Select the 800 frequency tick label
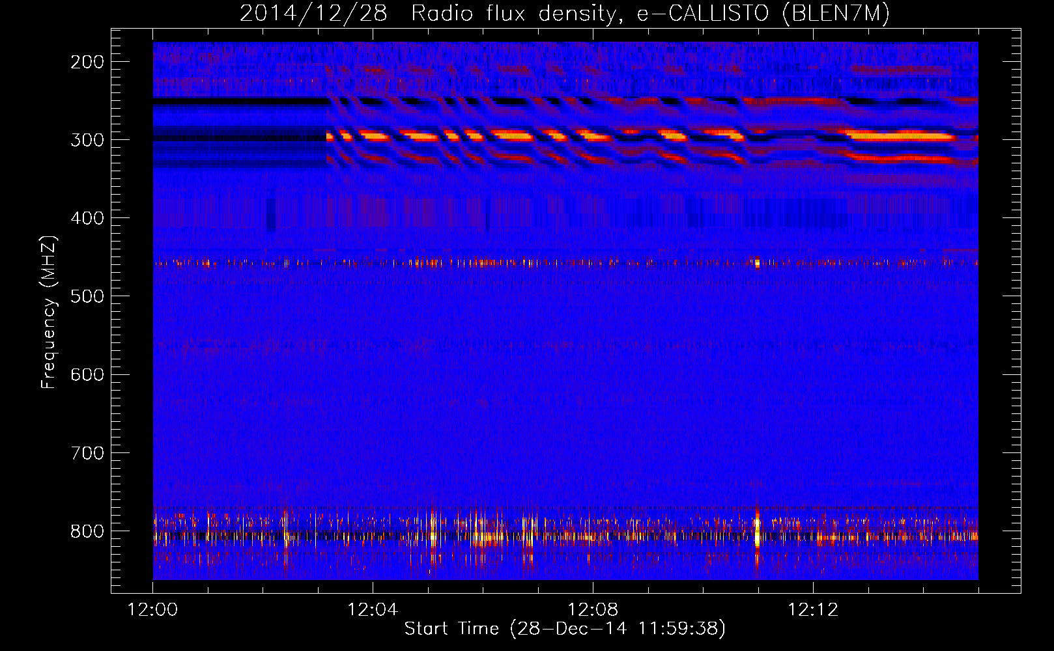The width and height of the screenshot is (1054, 651). 87,531
